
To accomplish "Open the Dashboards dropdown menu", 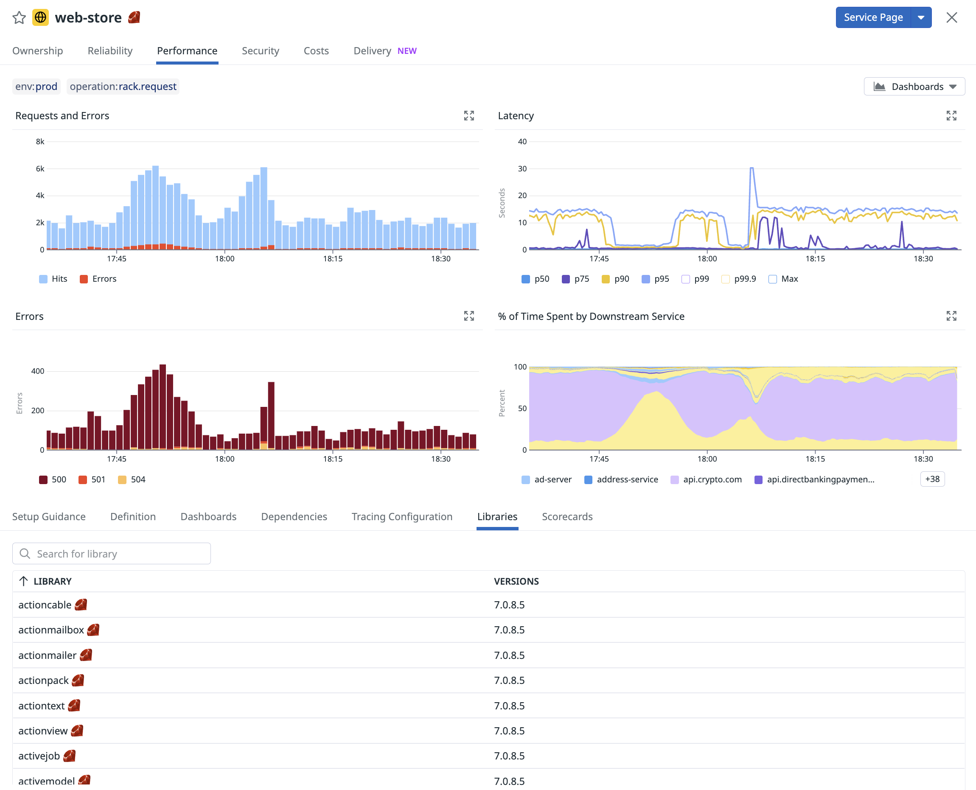I will [914, 87].
